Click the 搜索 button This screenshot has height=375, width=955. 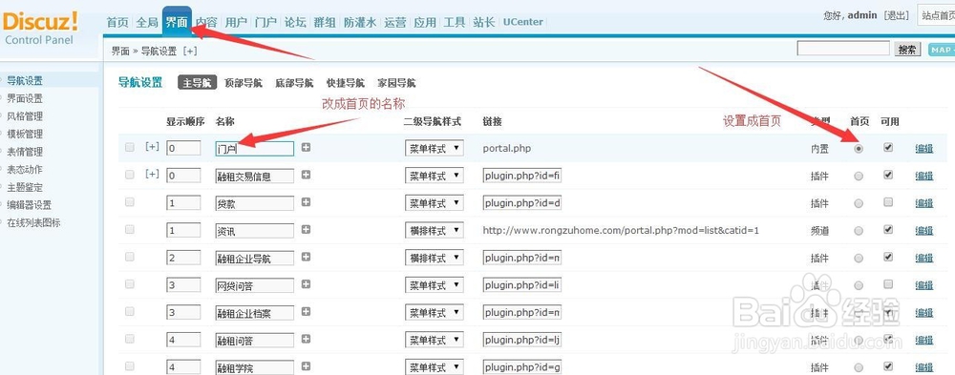[907, 50]
